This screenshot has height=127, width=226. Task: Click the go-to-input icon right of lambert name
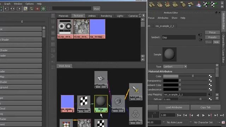pyautogui.click(x=200, y=35)
